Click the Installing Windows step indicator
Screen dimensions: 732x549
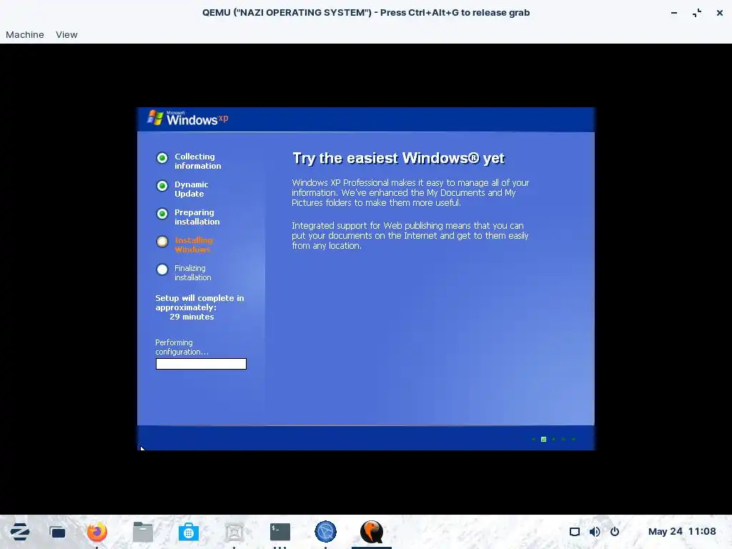click(162, 242)
